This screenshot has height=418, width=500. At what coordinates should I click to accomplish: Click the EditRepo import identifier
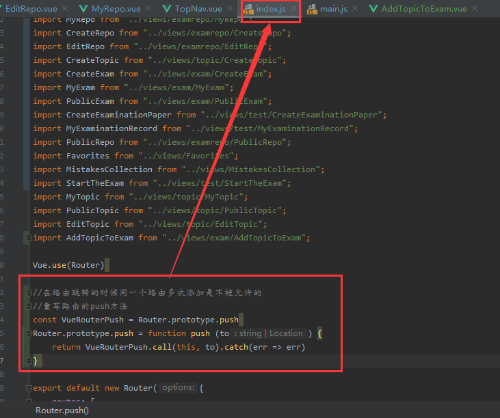85,47
